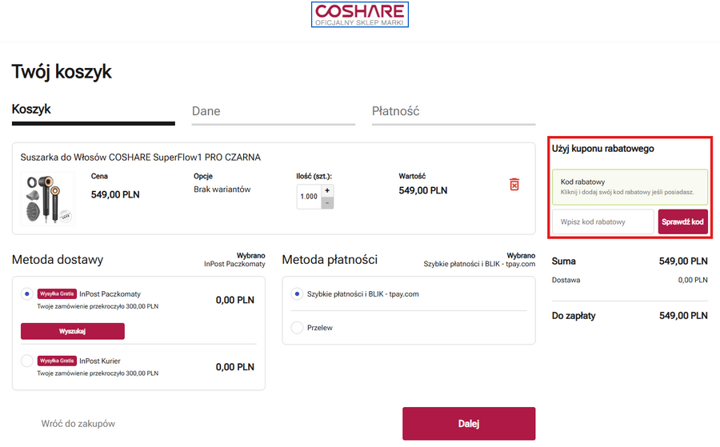Increase quantity with the plus button
The height and width of the screenshot is (447, 720).
[x=328, y=190]
